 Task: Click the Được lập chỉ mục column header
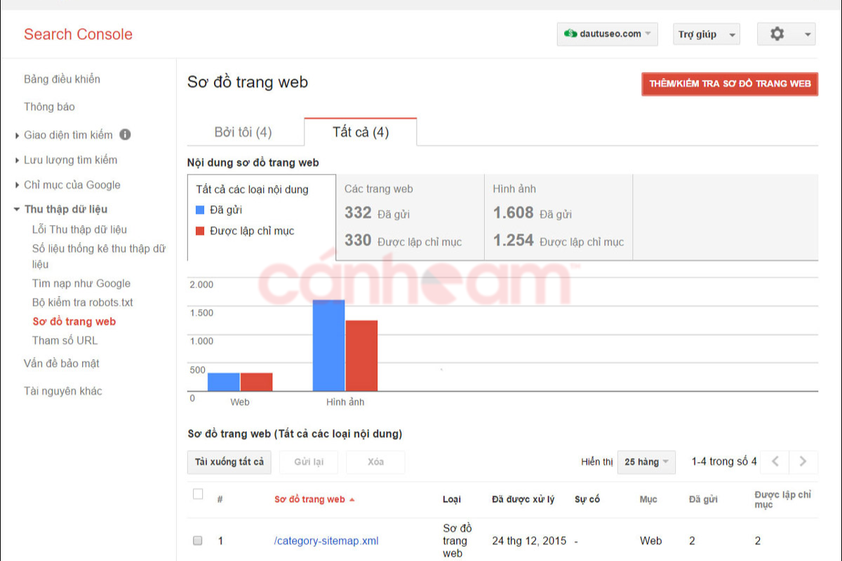[782, 499]
